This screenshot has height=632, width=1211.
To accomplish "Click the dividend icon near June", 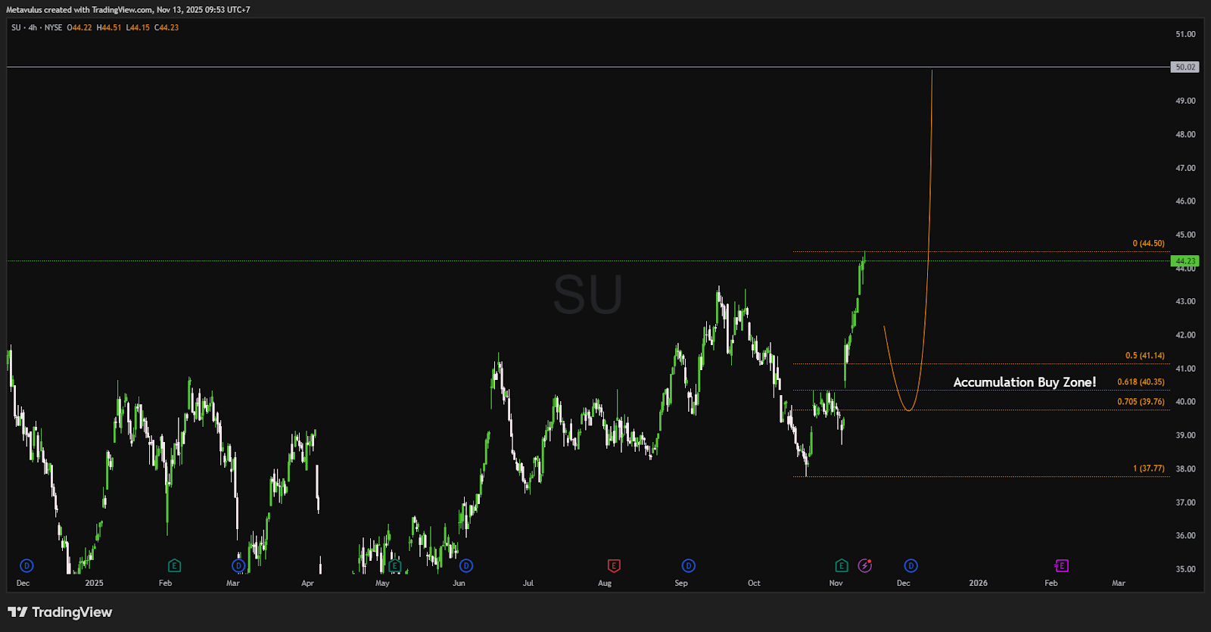I will click(x=466, y=565).
